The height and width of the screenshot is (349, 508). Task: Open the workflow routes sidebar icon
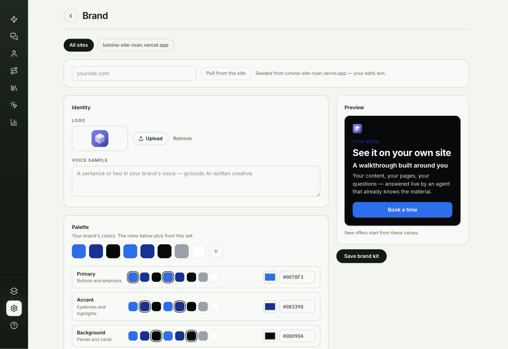pos(14,71)
